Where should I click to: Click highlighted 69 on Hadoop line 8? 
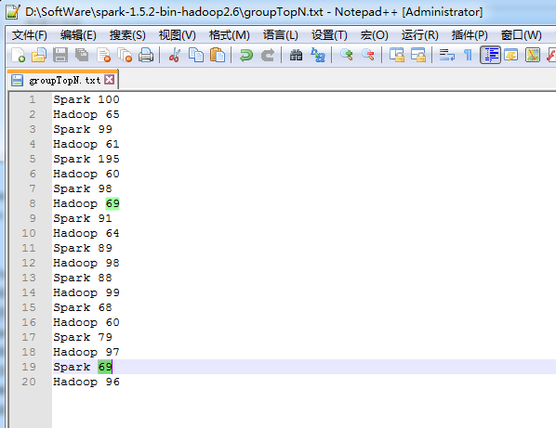113,203
